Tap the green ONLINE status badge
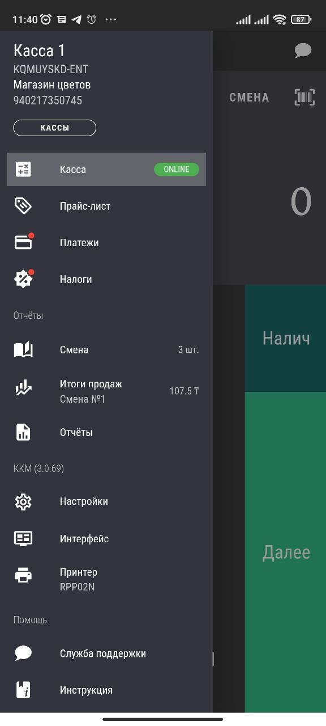 click(x=177, y=169)
